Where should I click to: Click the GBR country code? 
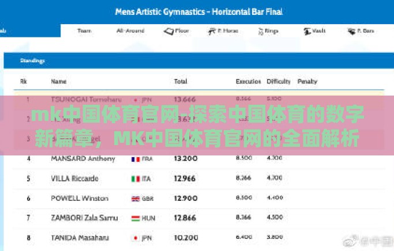(x=148, y=199)
